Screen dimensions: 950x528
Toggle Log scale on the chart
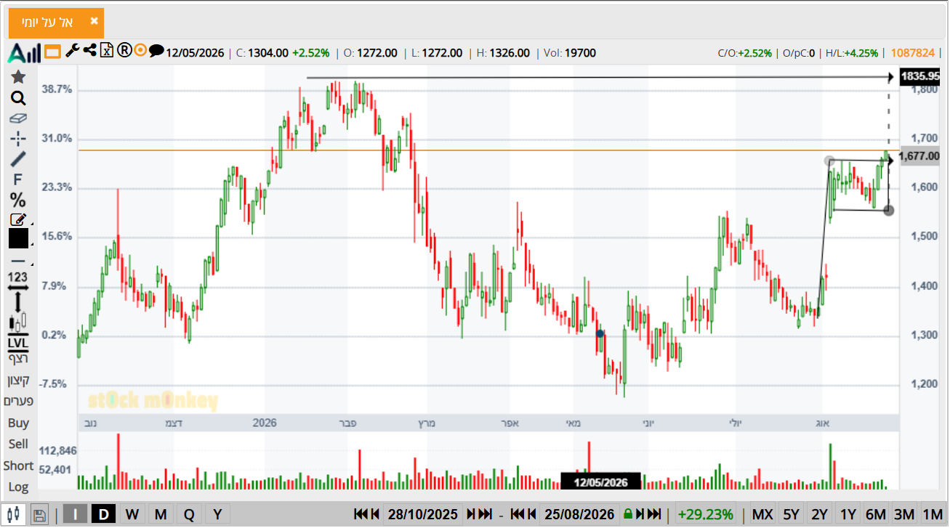coord(18,487)
